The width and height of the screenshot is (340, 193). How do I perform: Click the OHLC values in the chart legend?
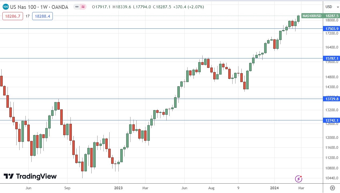click(148, 7)
